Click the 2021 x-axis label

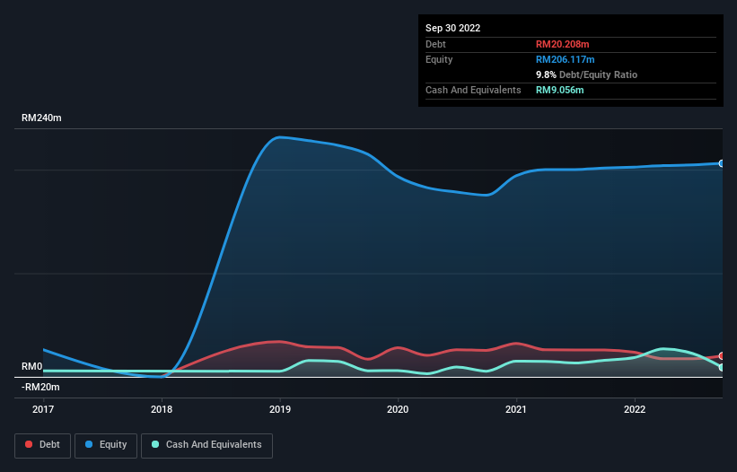[516, 409]
